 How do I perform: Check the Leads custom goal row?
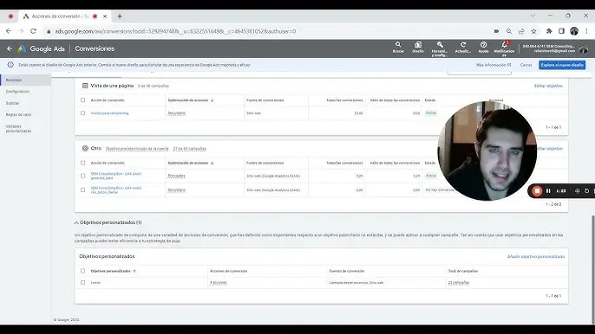click(82, 282)
